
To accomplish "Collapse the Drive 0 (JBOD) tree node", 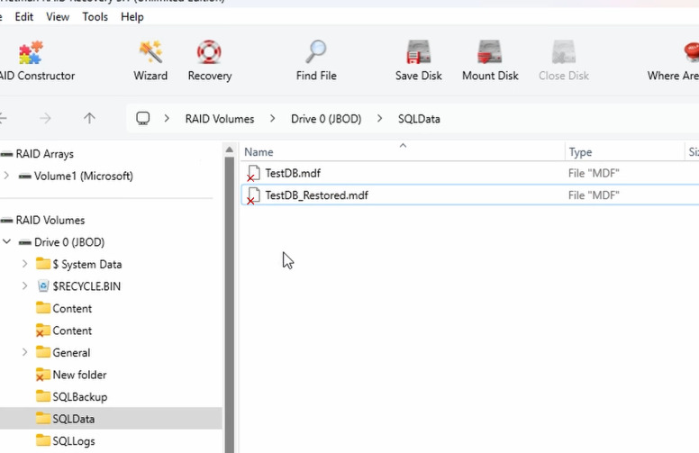I will pyautogui.click(x=6, y=241).
